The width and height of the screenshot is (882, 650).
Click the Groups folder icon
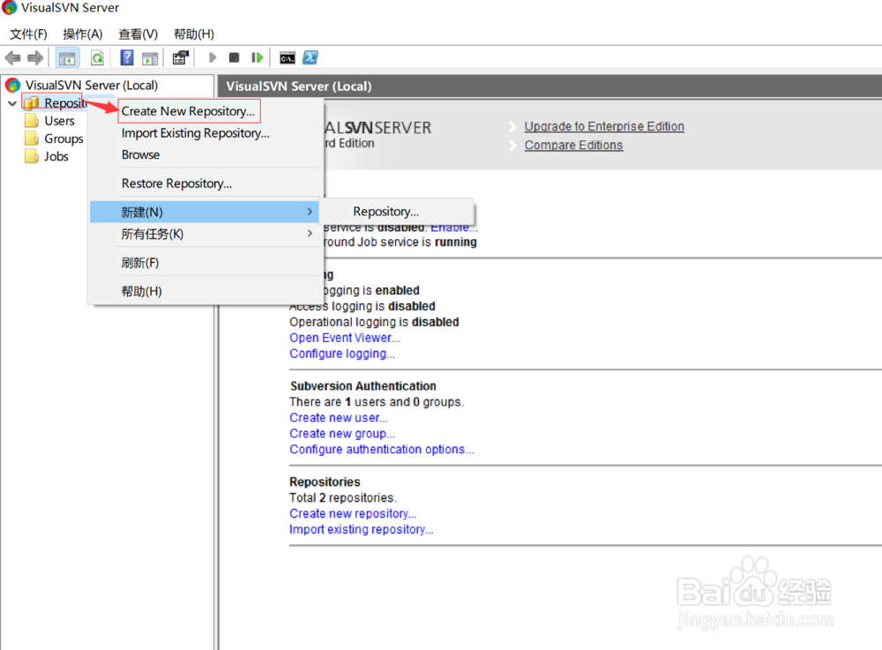[32, 138]
